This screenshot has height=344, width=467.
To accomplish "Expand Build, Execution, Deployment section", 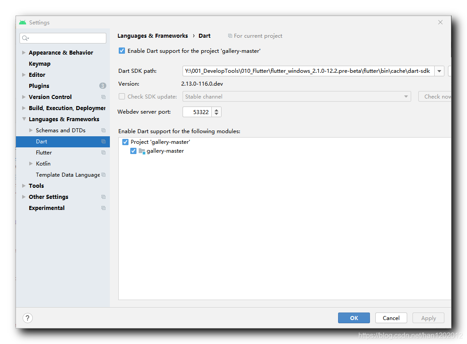I will [x=24, y=108].
